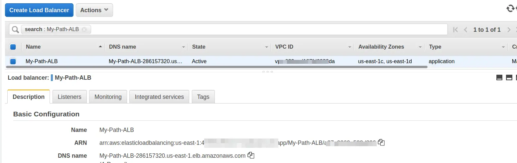Open the Monitoring tab

tap(108, 97)
